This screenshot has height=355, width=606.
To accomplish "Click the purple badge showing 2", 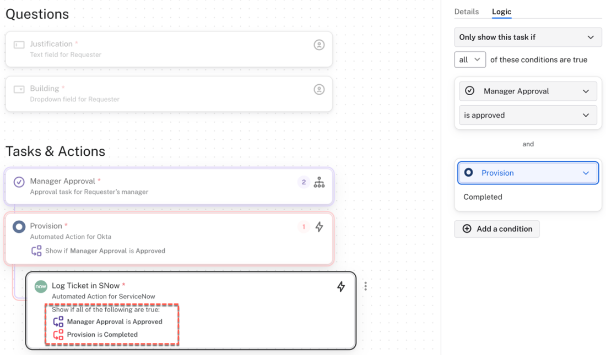I will coord(304,182).
